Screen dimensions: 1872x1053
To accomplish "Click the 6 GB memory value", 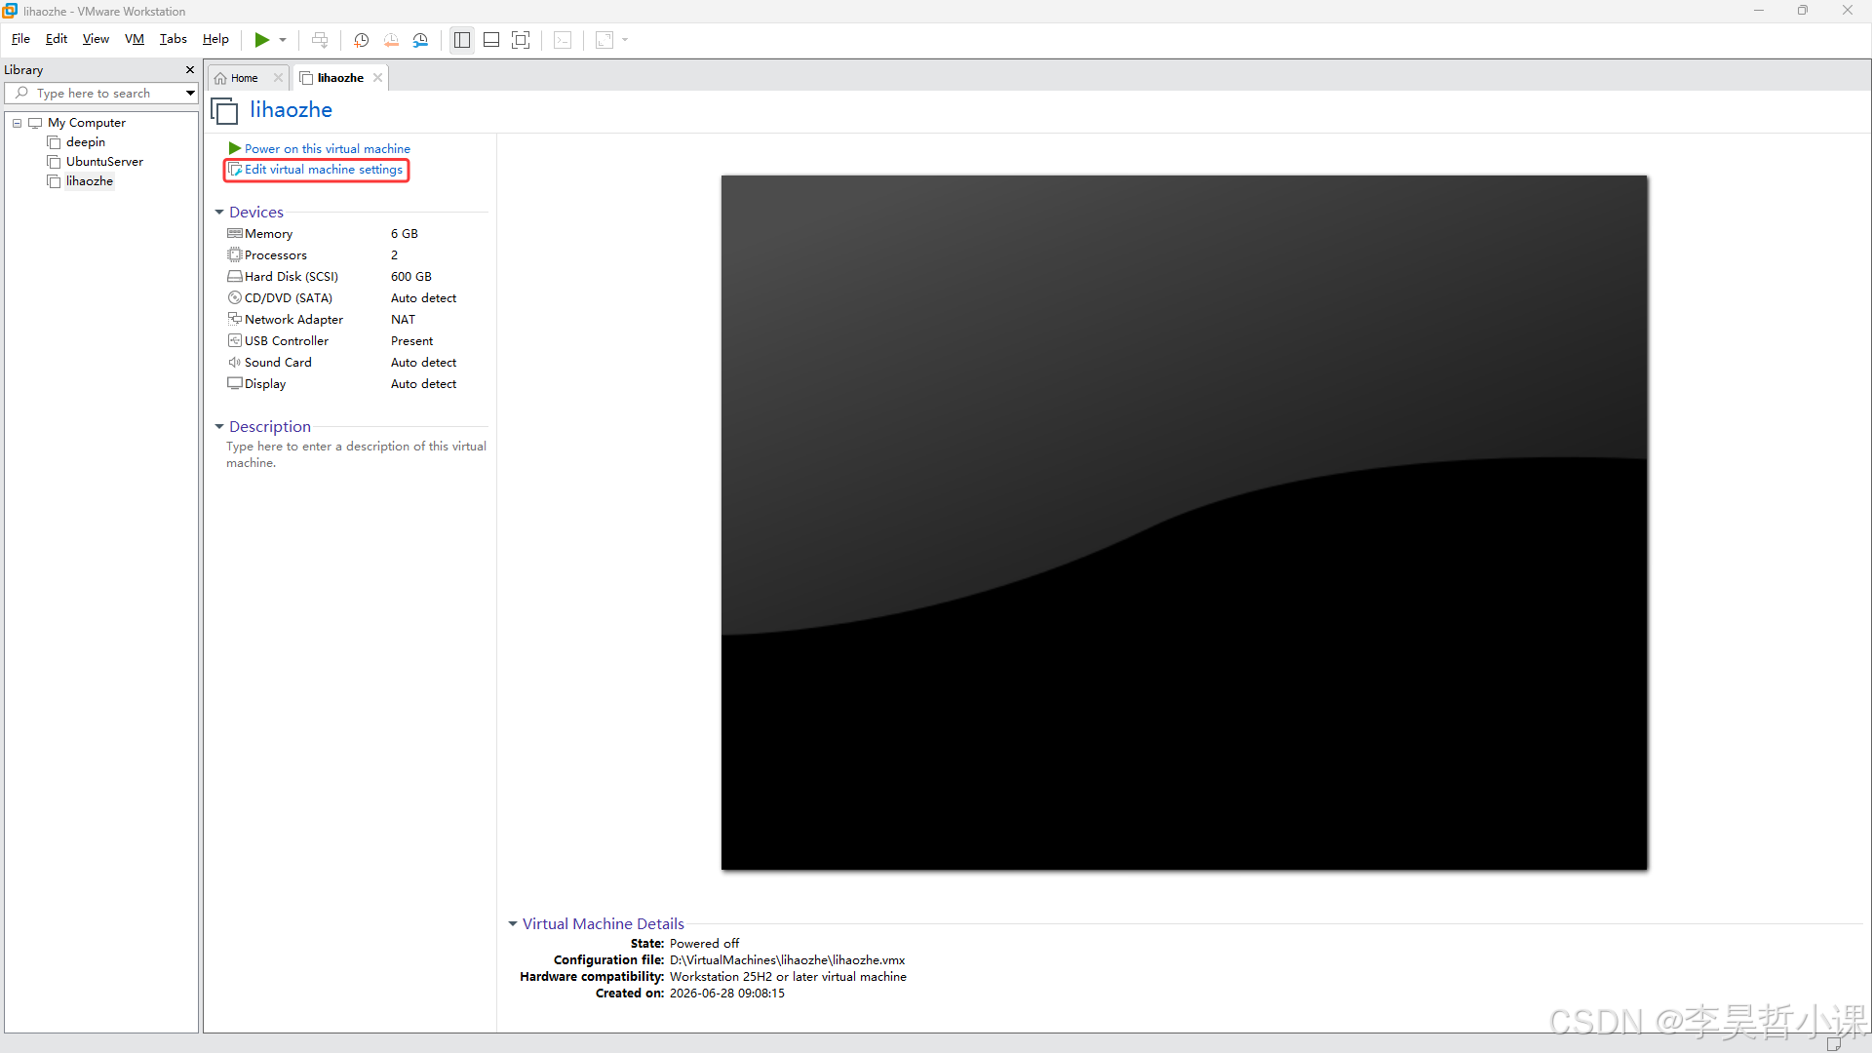I will point(405,234).
